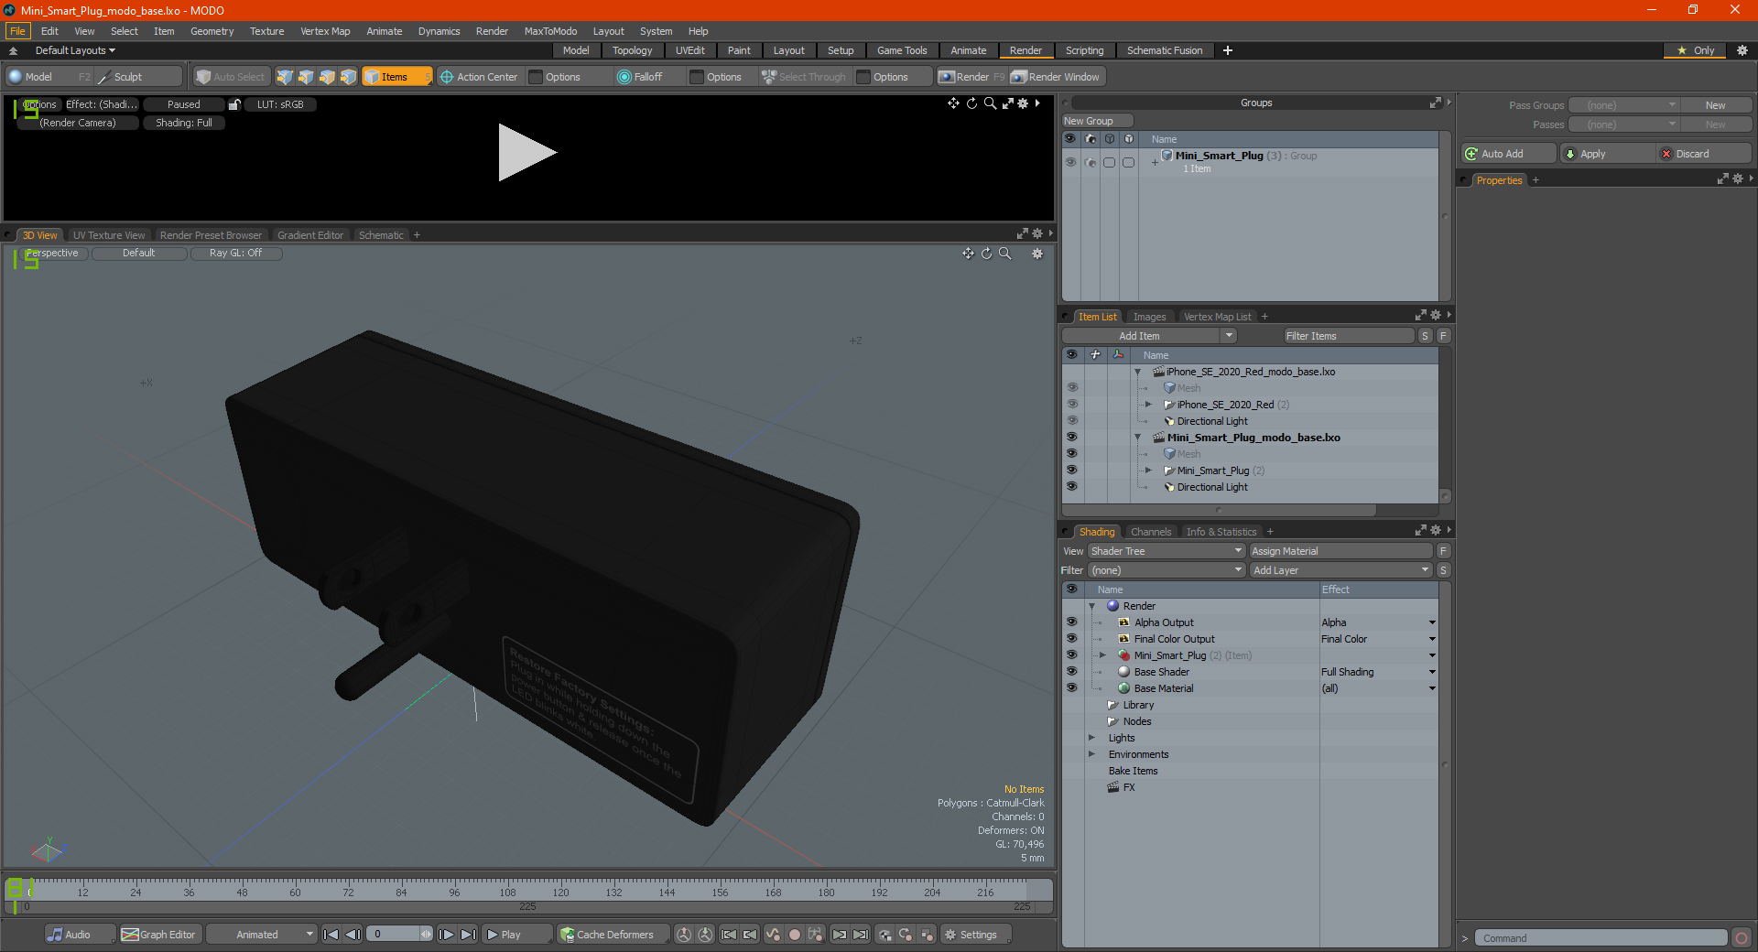Click the New Group button
1758x952 pixels.
pyautogui.click(x=1097, y=121)
